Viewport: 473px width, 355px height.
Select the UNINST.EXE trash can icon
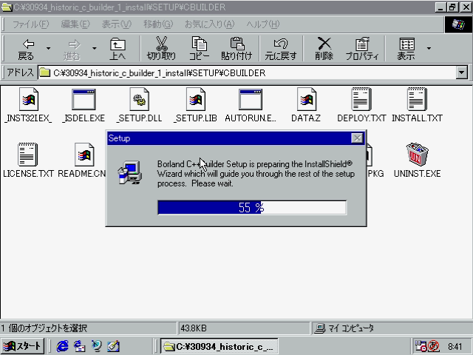tap(417, 155)
